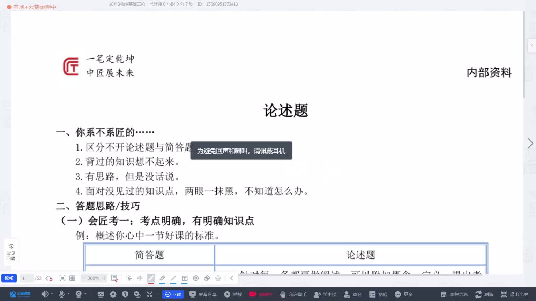This screenshot has height=301, width=536.
Task: Open the 测验 quiz feature
Action: (379, 294)
